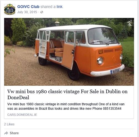View the 2 Likes count
The height and width of the screenshot is (137, 139).
[9, 124]
